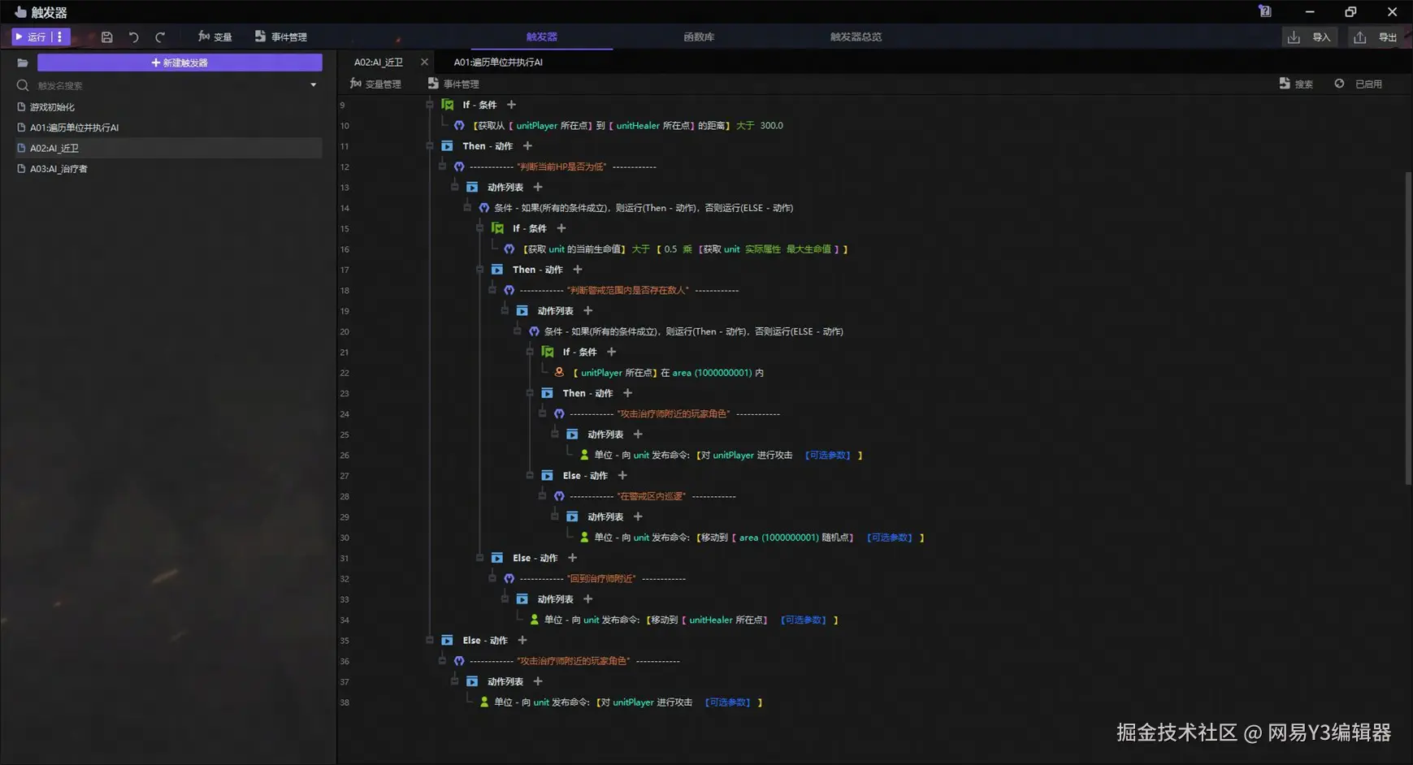Click the 搜索 search button in editor

(1296, 84)
